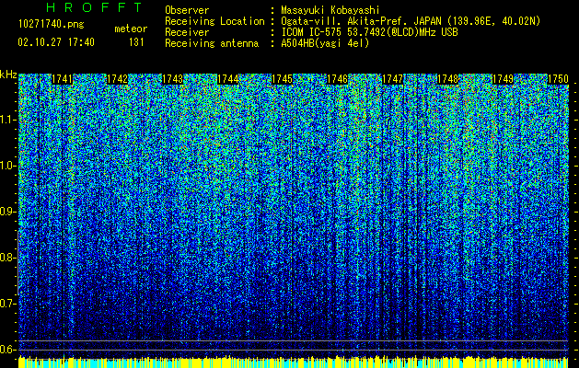Click the 1746 time marker
Screen dimensions: 579x368
[x=338, y=79]
